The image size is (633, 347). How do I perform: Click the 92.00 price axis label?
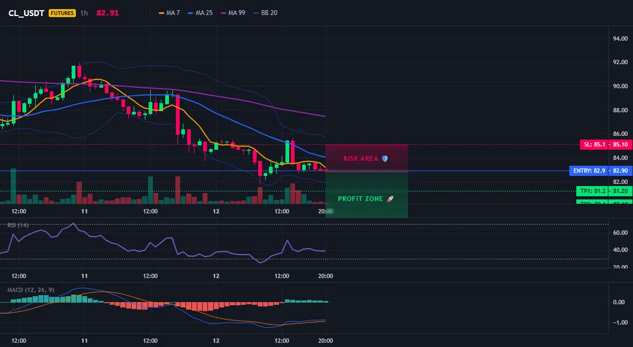(621, 62)
